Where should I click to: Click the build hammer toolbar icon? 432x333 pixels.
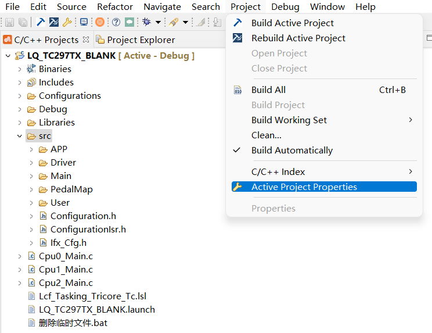tap(41, 22)
